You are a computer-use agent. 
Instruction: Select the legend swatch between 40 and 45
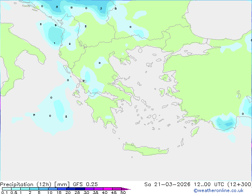pyautogui.click(x=108, y=189)
